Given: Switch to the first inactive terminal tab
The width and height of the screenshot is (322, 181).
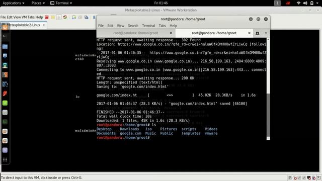Looking at the screenshot, I should point(135,33).
